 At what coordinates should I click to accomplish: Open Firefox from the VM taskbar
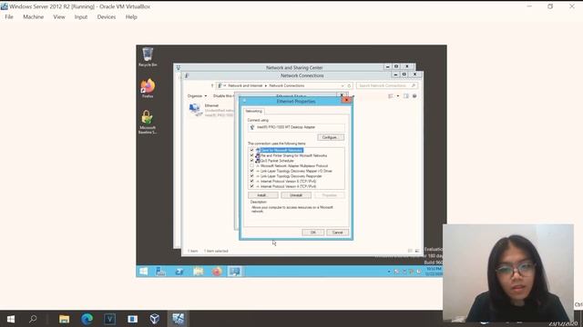[217, 272]
